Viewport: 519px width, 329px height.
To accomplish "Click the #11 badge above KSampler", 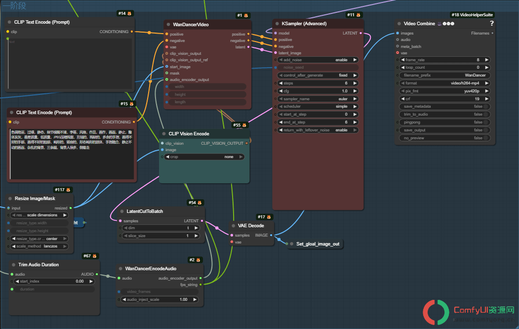I will coord(354,14).
